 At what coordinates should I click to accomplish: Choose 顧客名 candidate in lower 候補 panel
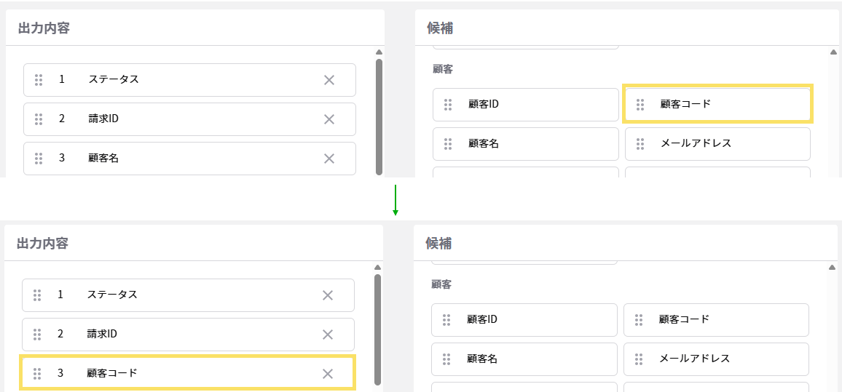524,359
